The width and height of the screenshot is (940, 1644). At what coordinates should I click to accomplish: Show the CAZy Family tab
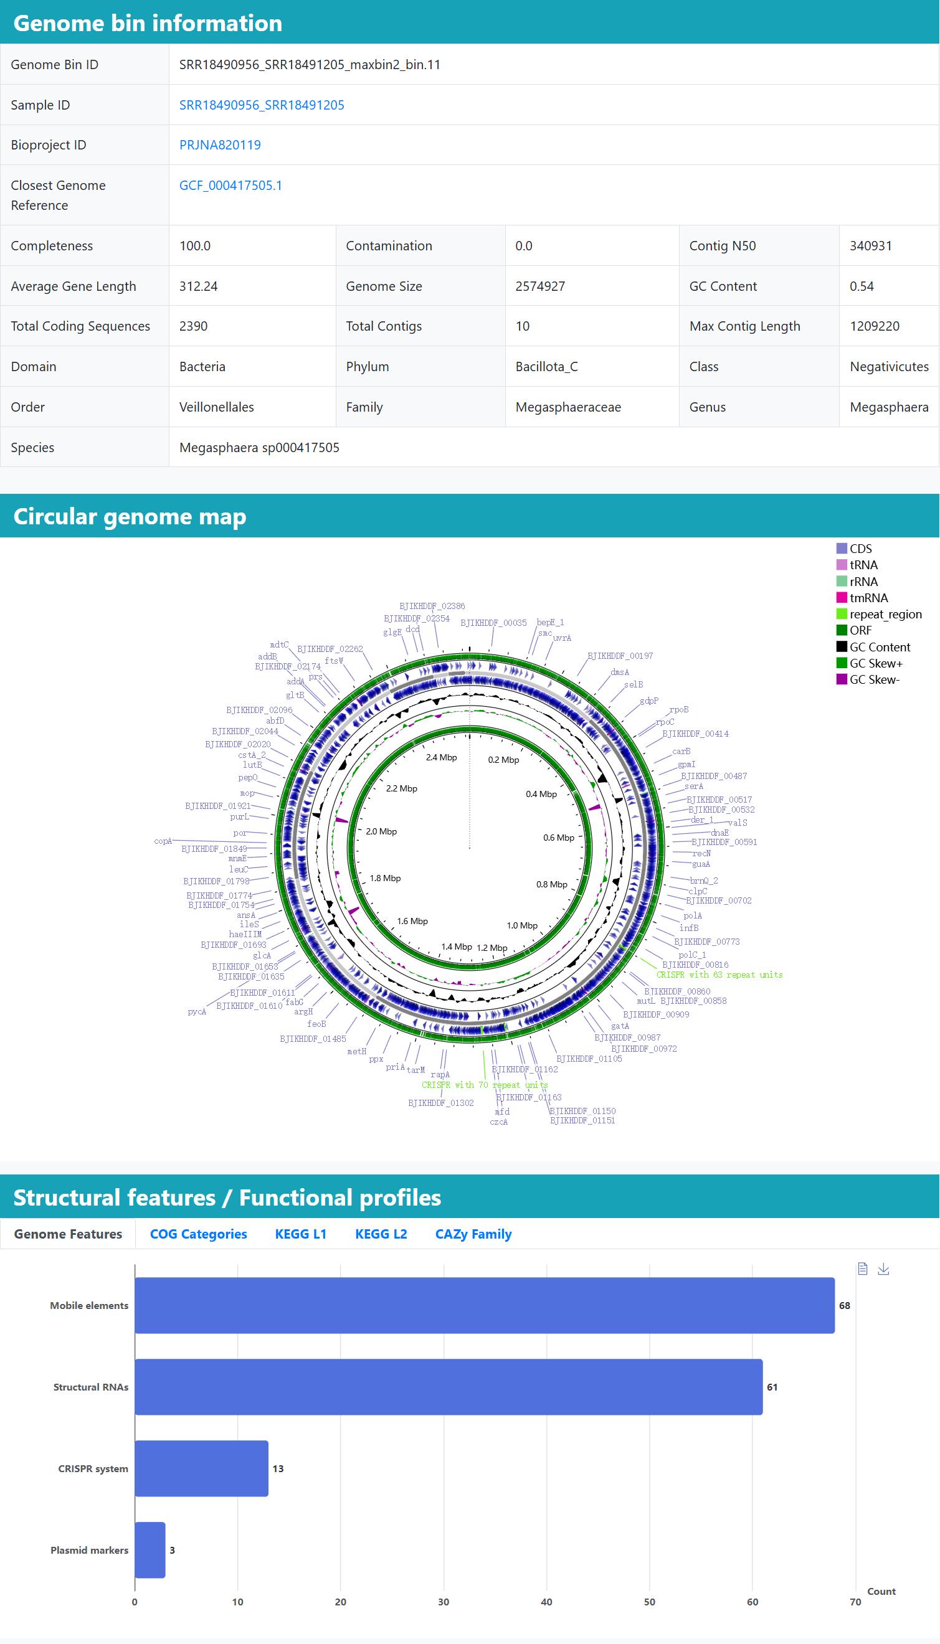tap(473, 1234)
